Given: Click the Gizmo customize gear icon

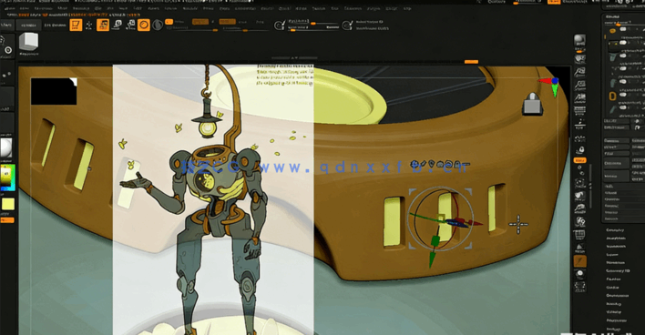Looking at the screenshot, I should (415, 165).
